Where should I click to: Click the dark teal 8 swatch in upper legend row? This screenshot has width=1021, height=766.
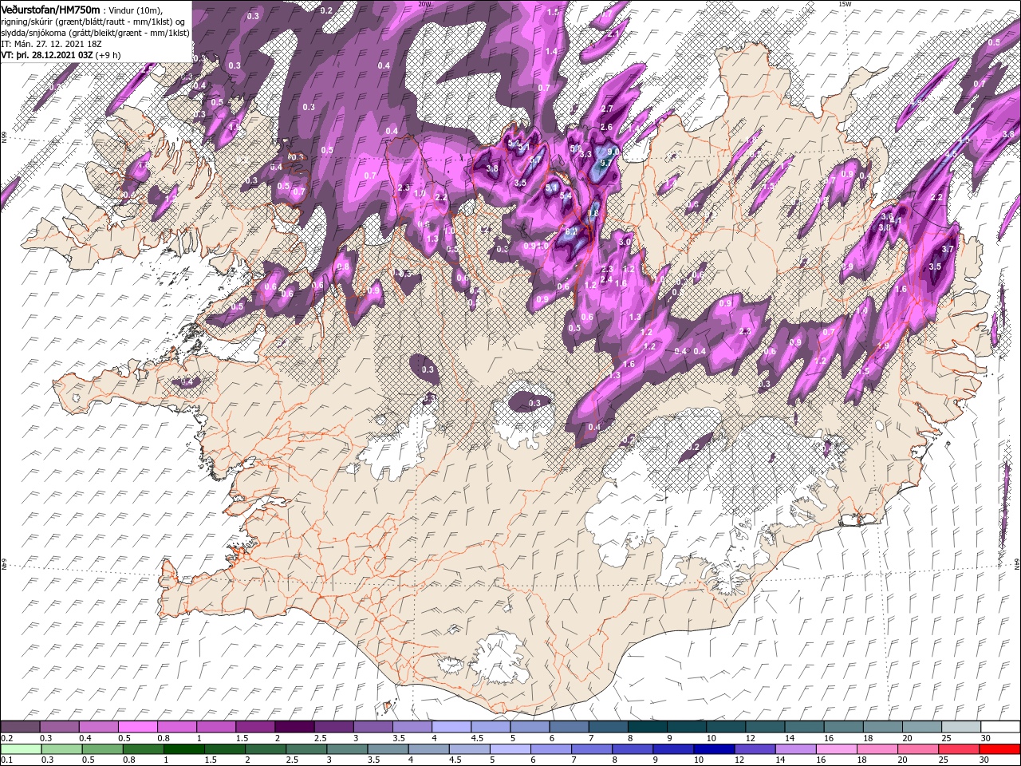[x=647, y=727]
